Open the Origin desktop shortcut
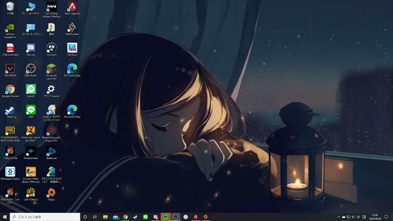Viewport: 393px width, 221px height. tap(52, 194)
